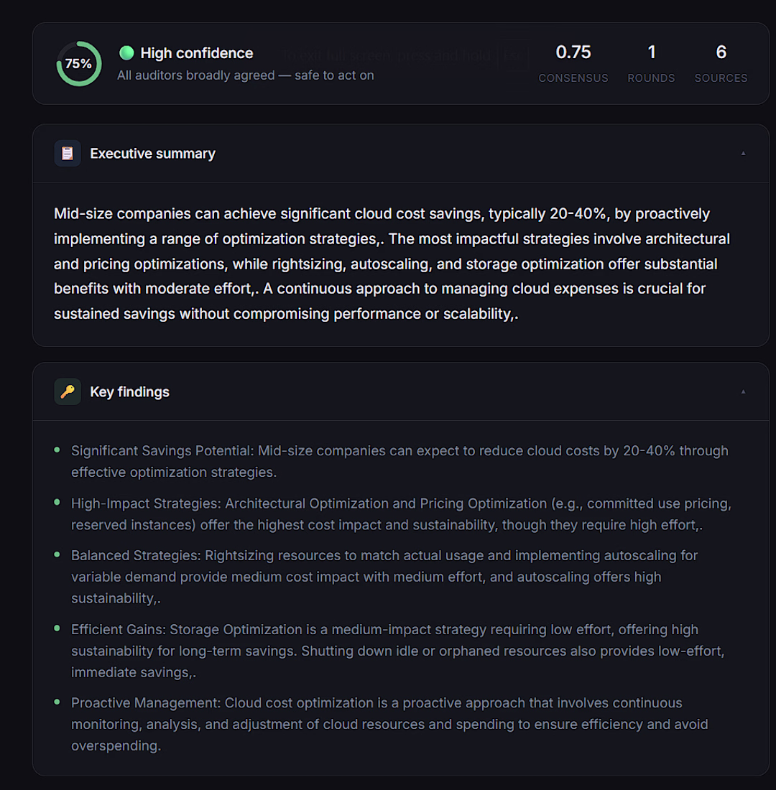Viewport: 776px width, 790px height.
Task: Click the executive summary paragraph text
Action: pos(392,264)
